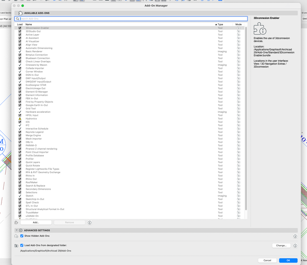Image resolution: width=307 pixels, height=265 pixels.
Task: Click the Mode icon for Spell Check
Action: click(239, 202)
